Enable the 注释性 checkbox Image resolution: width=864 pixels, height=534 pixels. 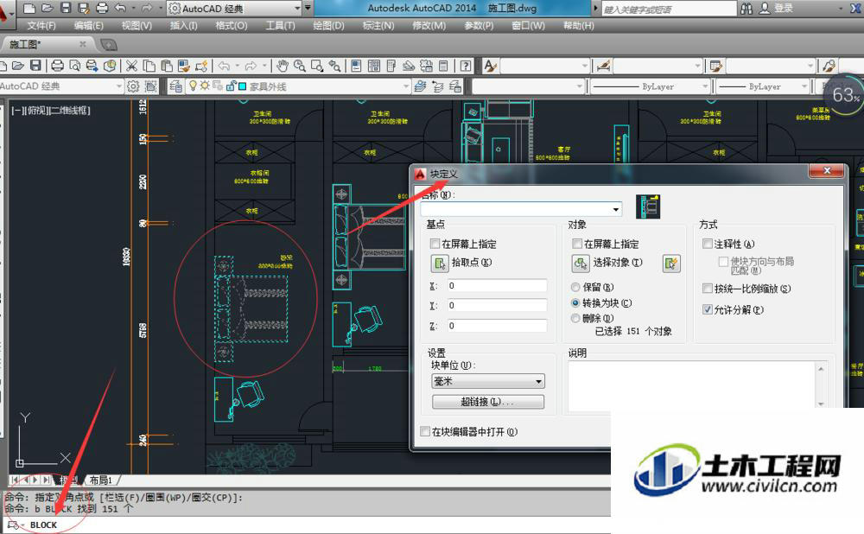coord(708,244)
